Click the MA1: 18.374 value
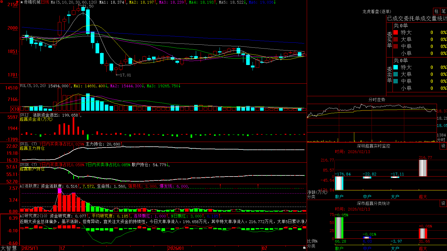The width and height of the screenshot is (447, 251). [x=112, y=2]
